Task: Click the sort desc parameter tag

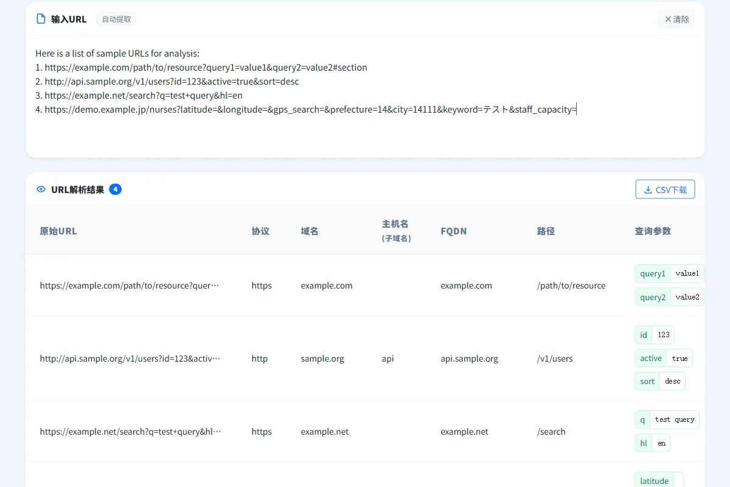Action: click(660, 381)
